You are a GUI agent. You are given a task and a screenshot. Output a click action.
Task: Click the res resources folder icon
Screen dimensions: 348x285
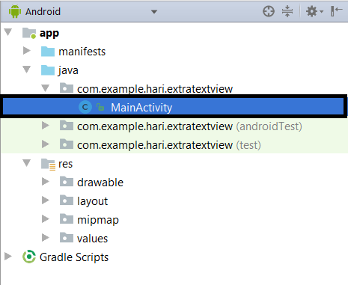tap(48, 164)
